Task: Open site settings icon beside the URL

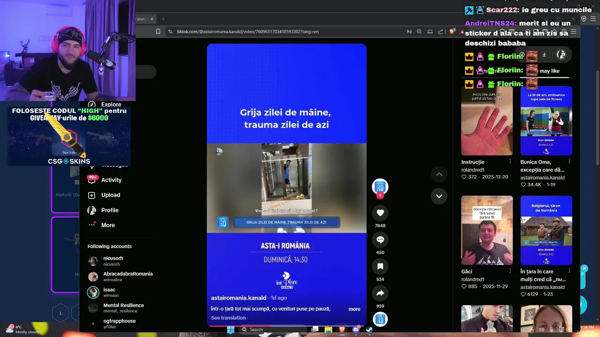Action: coord(170,31)
